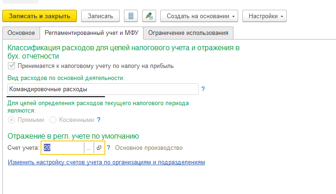Screen dimensions: 336x194
Task: Expand the Настройки dropdown
Action: pyautogui.click(x=264, y=16)
